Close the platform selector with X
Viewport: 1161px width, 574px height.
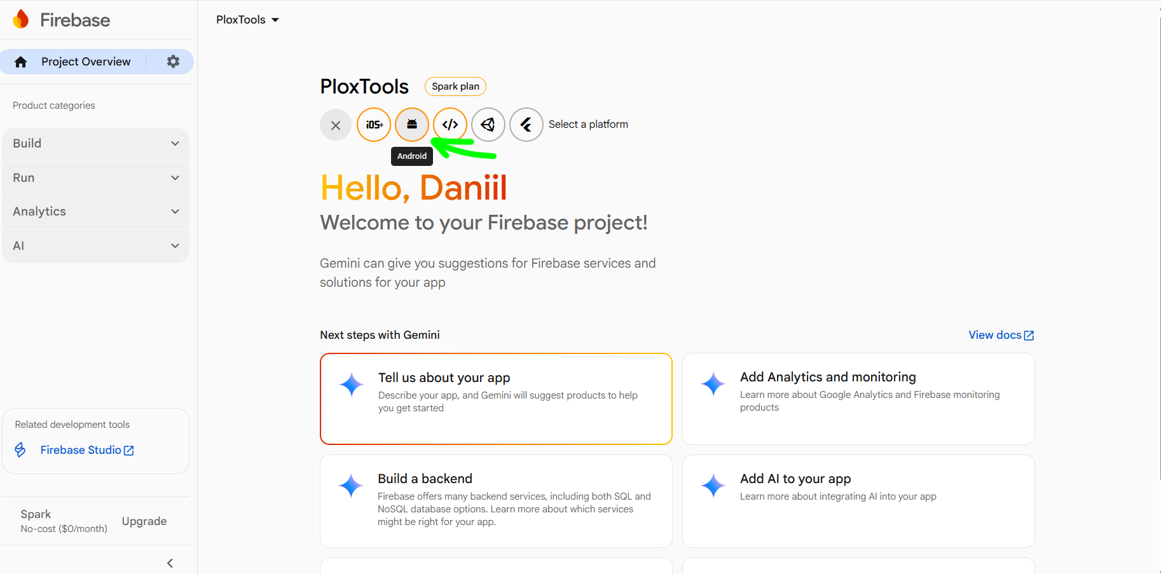pyautogui.click(x=336, y=125)
